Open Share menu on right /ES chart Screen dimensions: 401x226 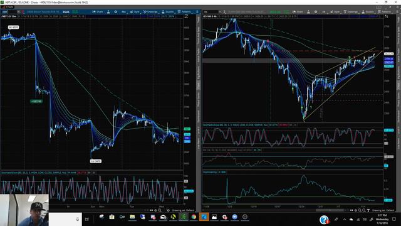point(298,12)
